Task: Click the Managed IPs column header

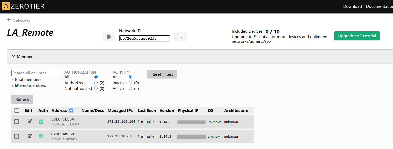Action: pos(120,110)
